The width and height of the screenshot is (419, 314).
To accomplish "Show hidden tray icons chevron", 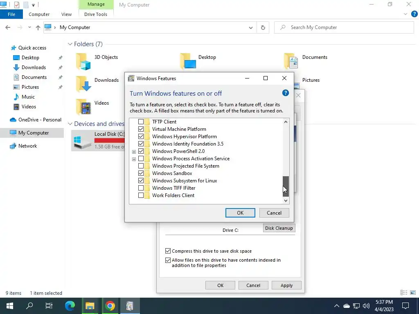I will tap(337, 306).
